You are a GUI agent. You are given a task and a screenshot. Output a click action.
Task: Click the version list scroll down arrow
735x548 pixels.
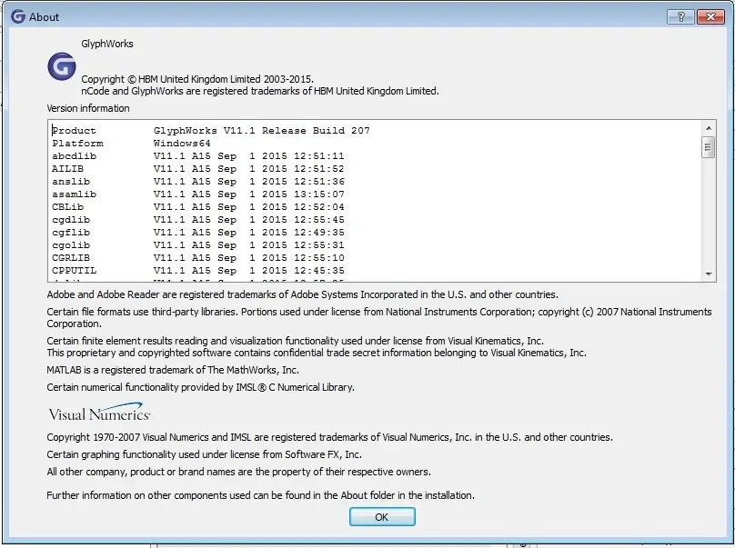point(709,274)
